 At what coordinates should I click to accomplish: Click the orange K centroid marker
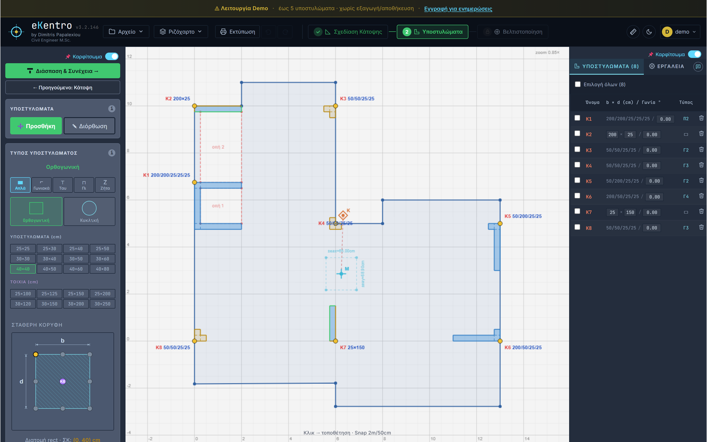click(343, 215)
